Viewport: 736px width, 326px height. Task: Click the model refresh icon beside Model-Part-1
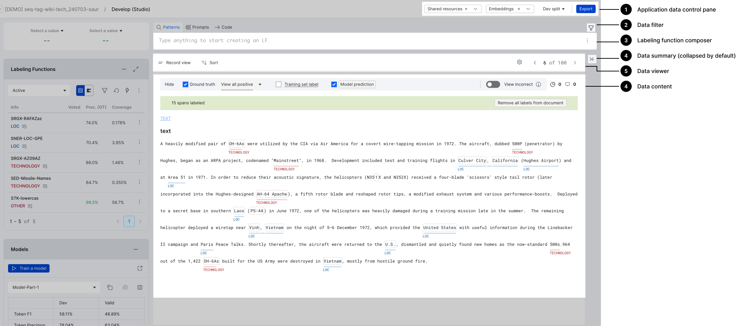point(125,287)
